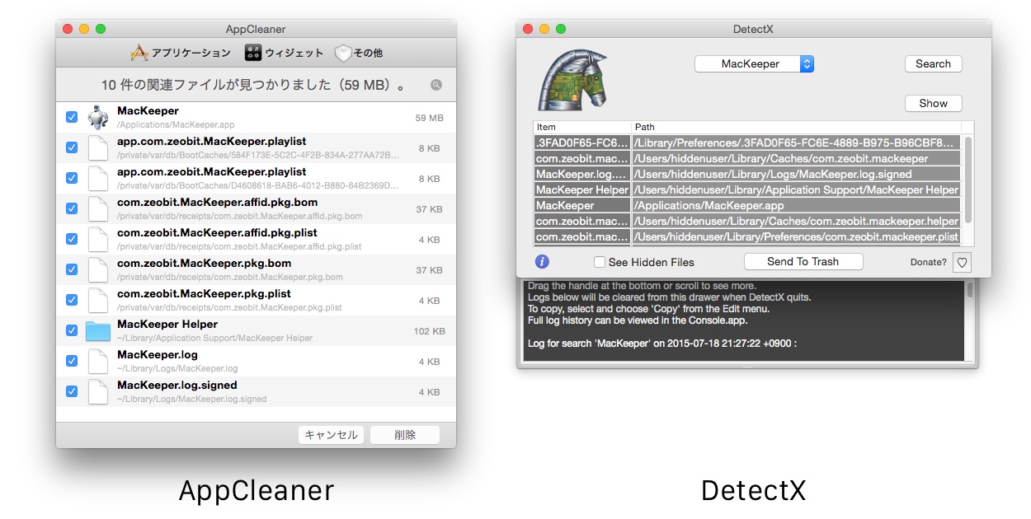The height and width of the screenshot is (519, 1031).
Task: Click the MacKeeper.log file icon
Action: click(x=98, y=362)
